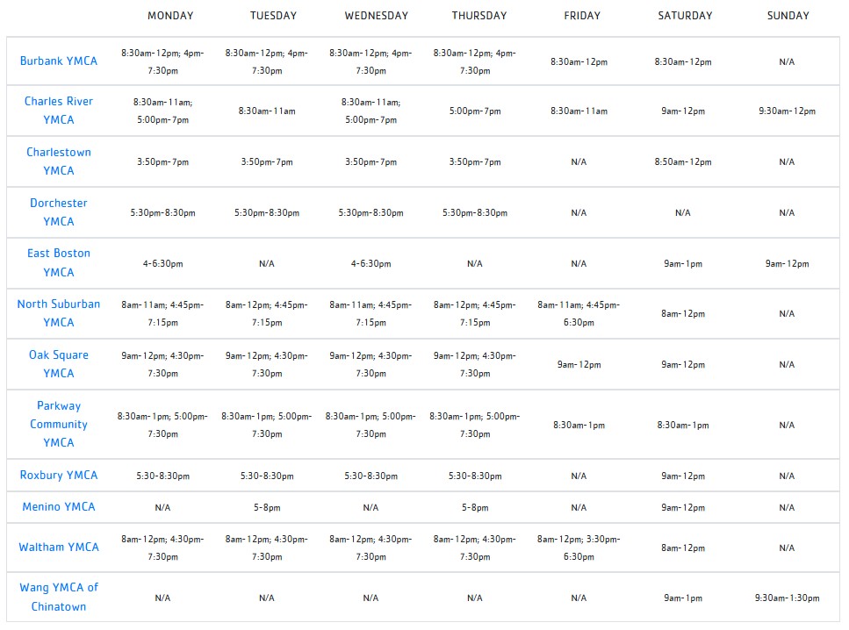Follow the Charlestown YMCA link

59,161
